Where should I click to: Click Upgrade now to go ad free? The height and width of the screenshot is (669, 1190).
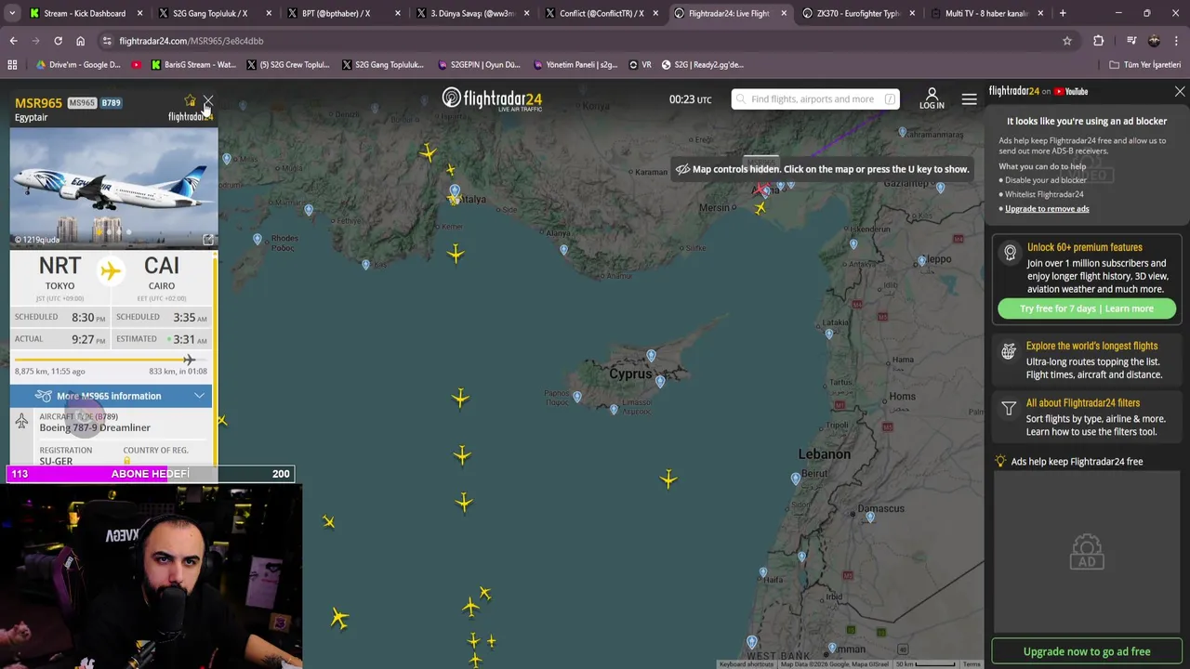click(1087, 651)
